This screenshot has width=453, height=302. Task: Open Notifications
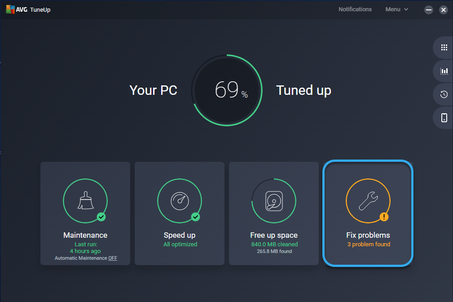pyautogui.click(x=355, y=9)
